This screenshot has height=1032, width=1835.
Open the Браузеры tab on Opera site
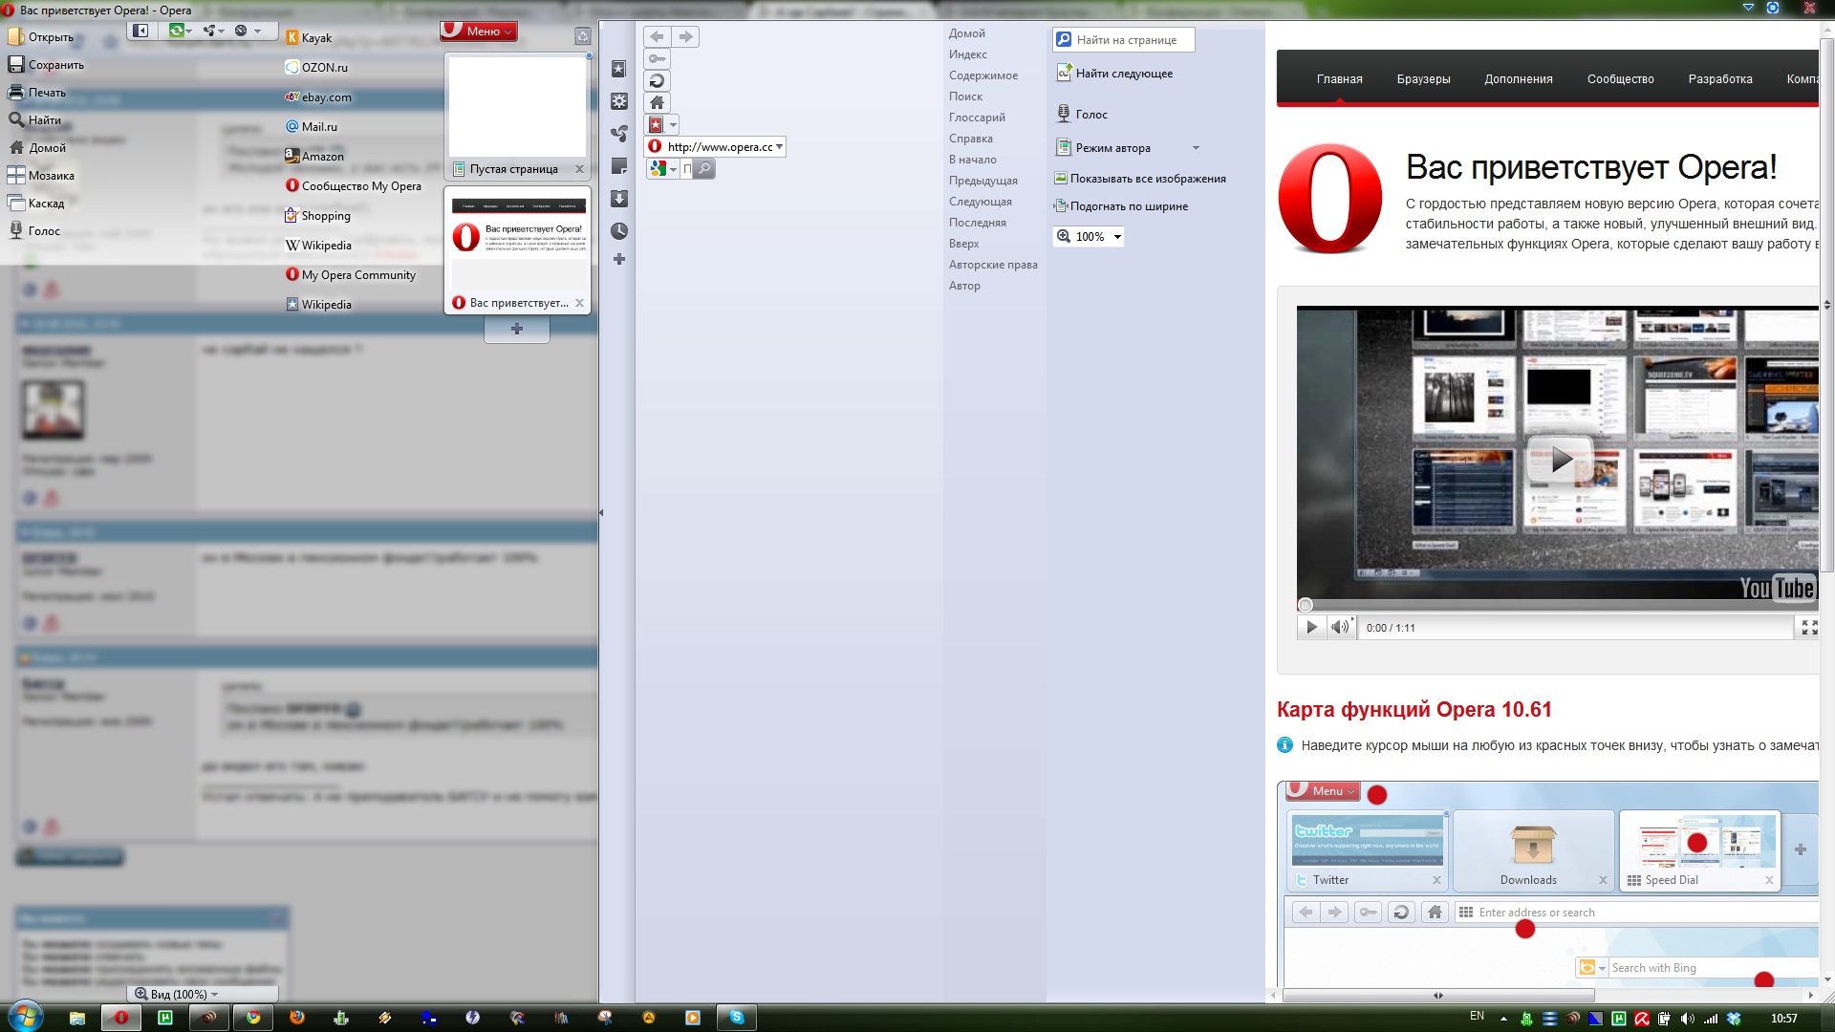(1423, 79)
